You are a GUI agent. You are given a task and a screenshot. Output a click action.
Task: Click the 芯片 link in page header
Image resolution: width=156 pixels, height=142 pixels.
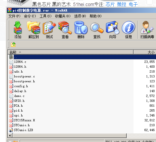(x=110, y=5)
